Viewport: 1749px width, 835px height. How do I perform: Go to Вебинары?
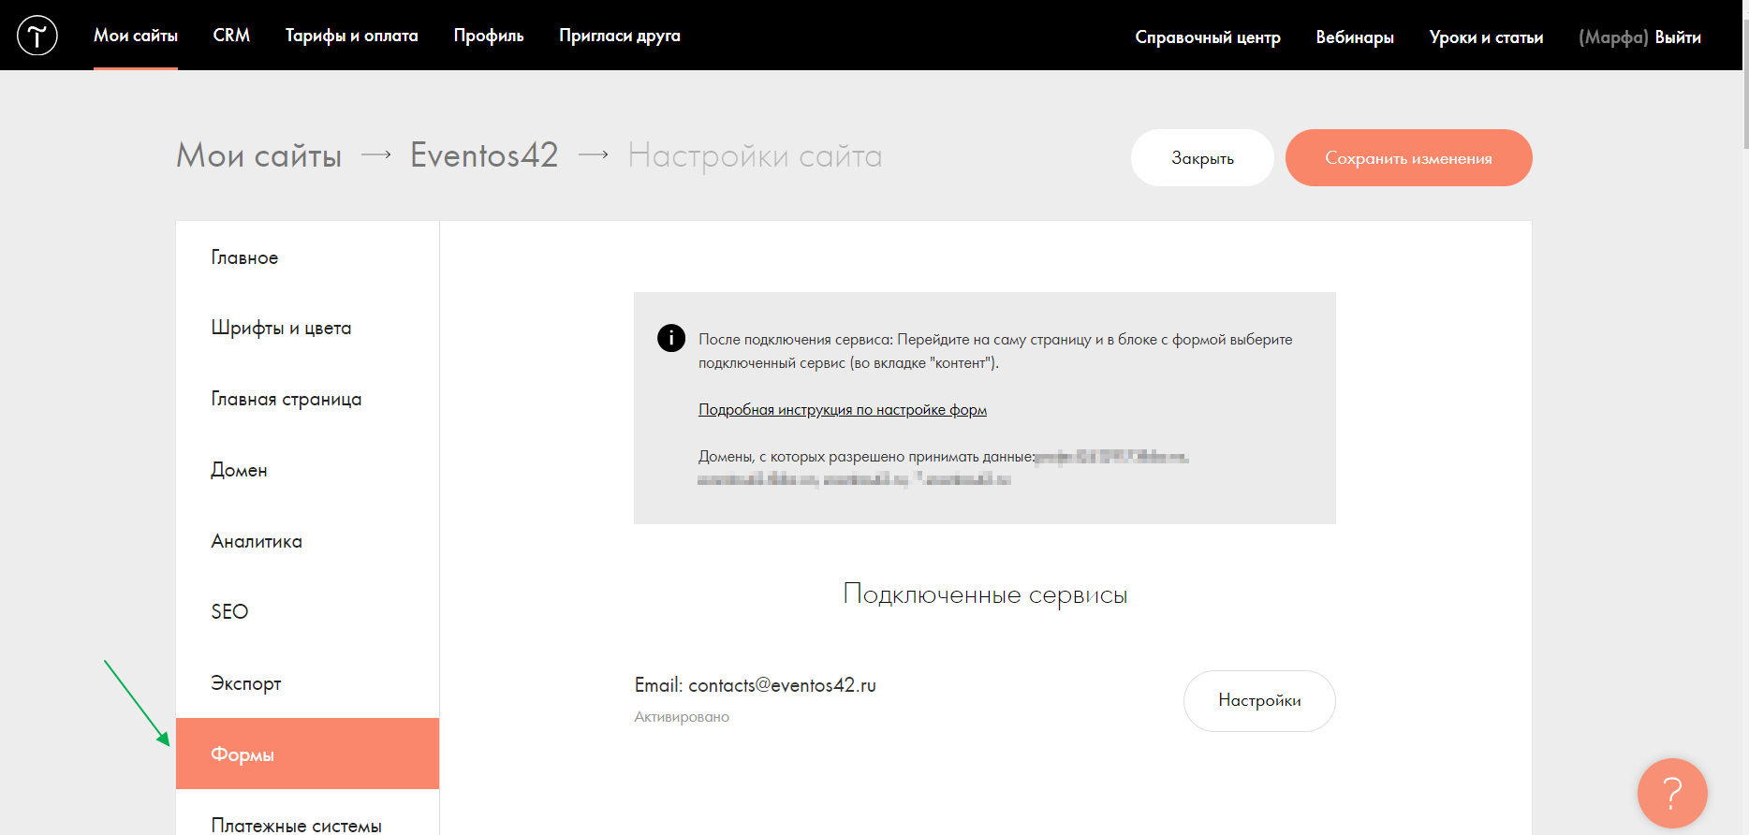1354,37
